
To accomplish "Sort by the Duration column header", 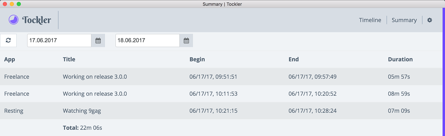I will 400,59.
